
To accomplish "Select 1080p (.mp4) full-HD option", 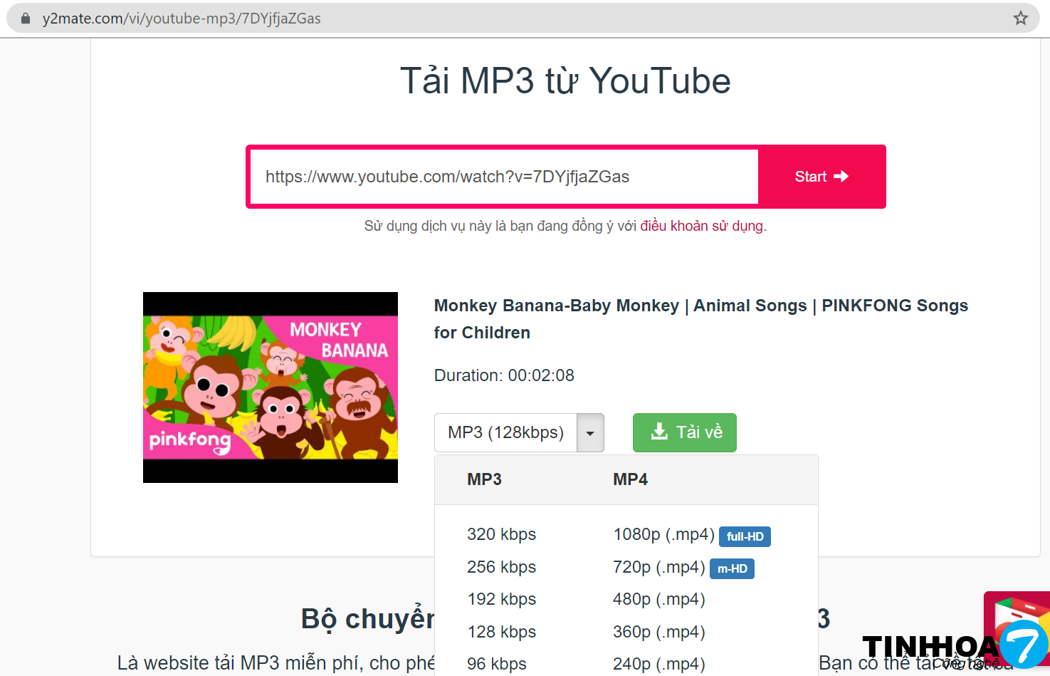I will pyautogui.click(x=663, y=534).
